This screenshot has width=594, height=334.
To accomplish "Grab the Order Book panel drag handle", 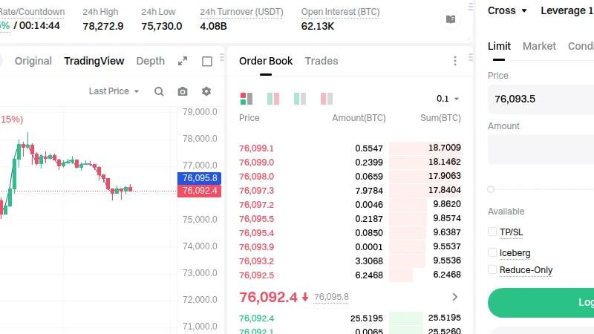I will pos(471,58).
